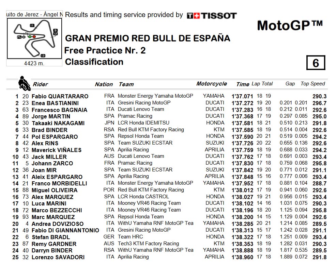Screen dimensions: 336x266
Task: Click Enea BASTIANINI rider name
Action: point(55,103)
